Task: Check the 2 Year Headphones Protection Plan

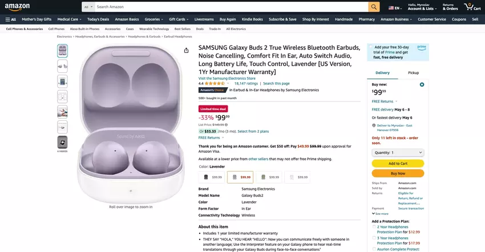Action: click(x=374, y=226)
